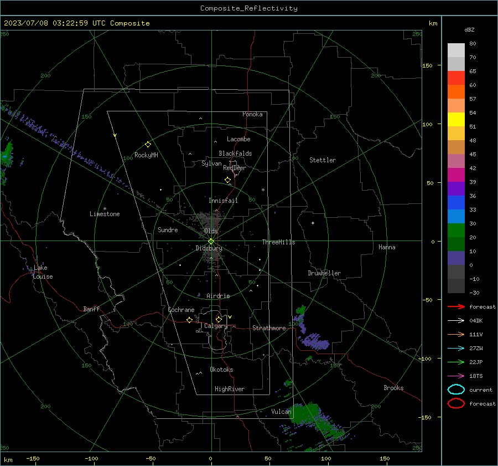Viewport: 498px width, 466px height.
Task: Pick the orange 57-60 dBZ swatch
Action: [x=456, y=92]
